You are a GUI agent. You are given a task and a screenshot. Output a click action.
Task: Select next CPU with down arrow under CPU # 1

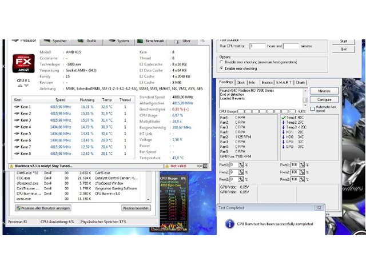point(26,86)
